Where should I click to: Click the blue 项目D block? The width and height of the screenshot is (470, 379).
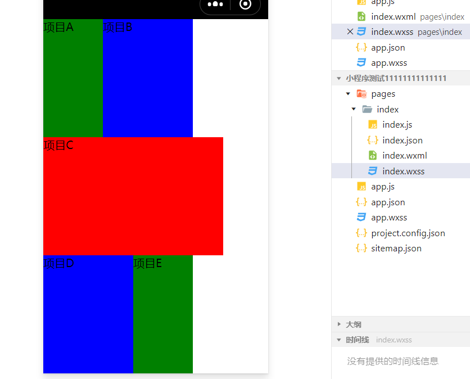coord(88,314)
